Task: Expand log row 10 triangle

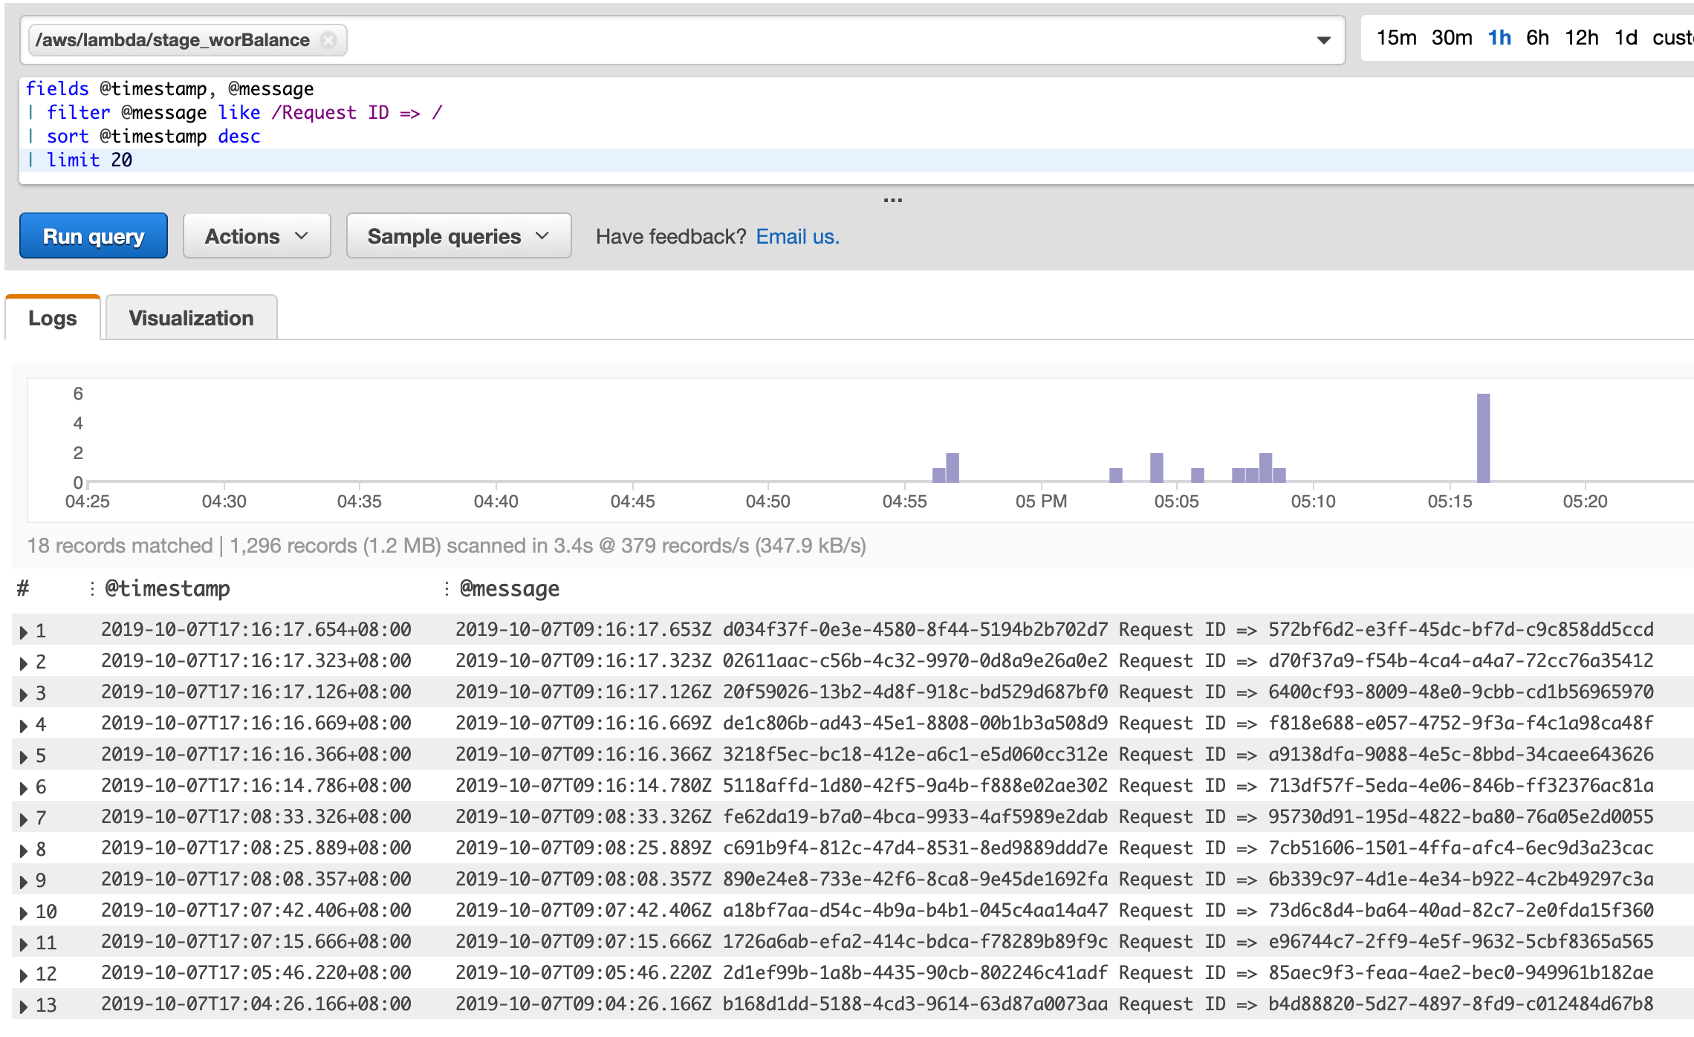Action: tap(24, 913)
